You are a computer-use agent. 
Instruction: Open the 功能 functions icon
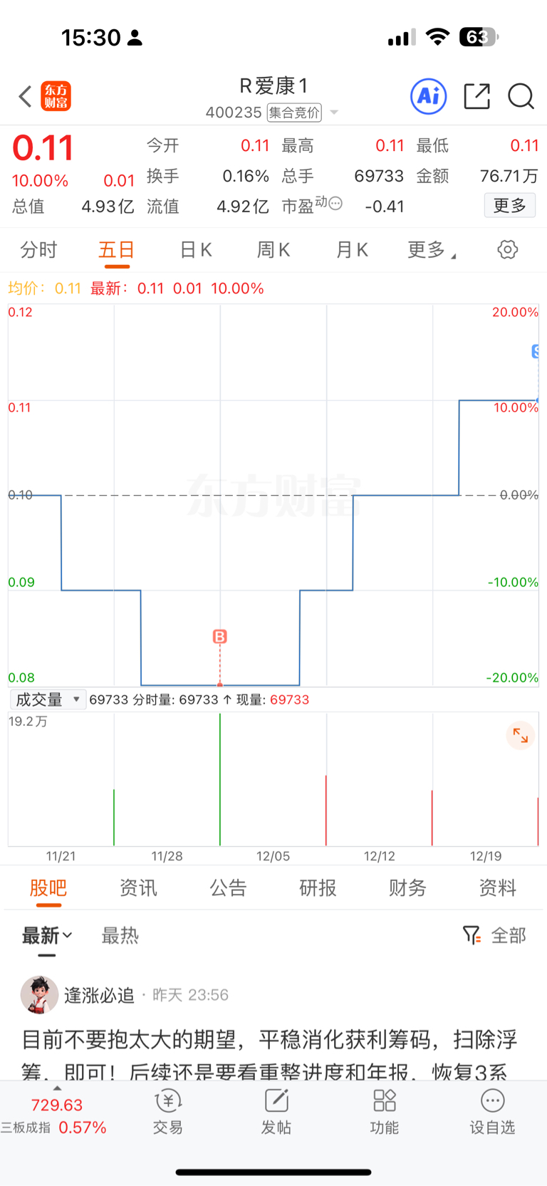[x=385, y=1111]
